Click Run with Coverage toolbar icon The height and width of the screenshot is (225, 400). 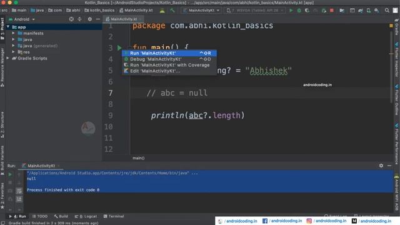click(307, 11)
